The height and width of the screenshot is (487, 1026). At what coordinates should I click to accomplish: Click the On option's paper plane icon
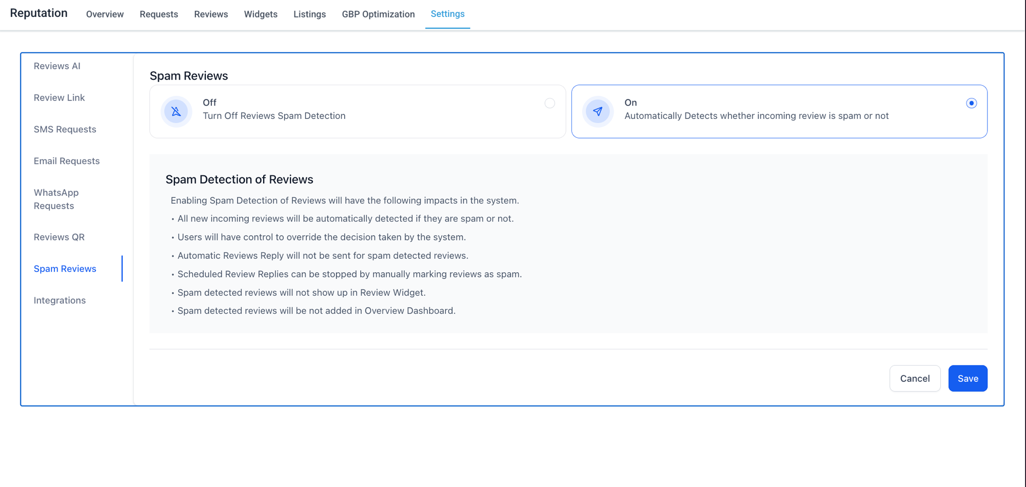(x=598, y=111)
